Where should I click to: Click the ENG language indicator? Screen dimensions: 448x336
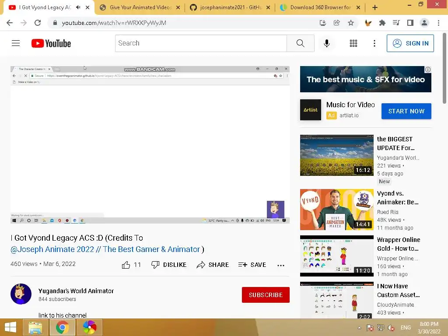tap(406, 328)
